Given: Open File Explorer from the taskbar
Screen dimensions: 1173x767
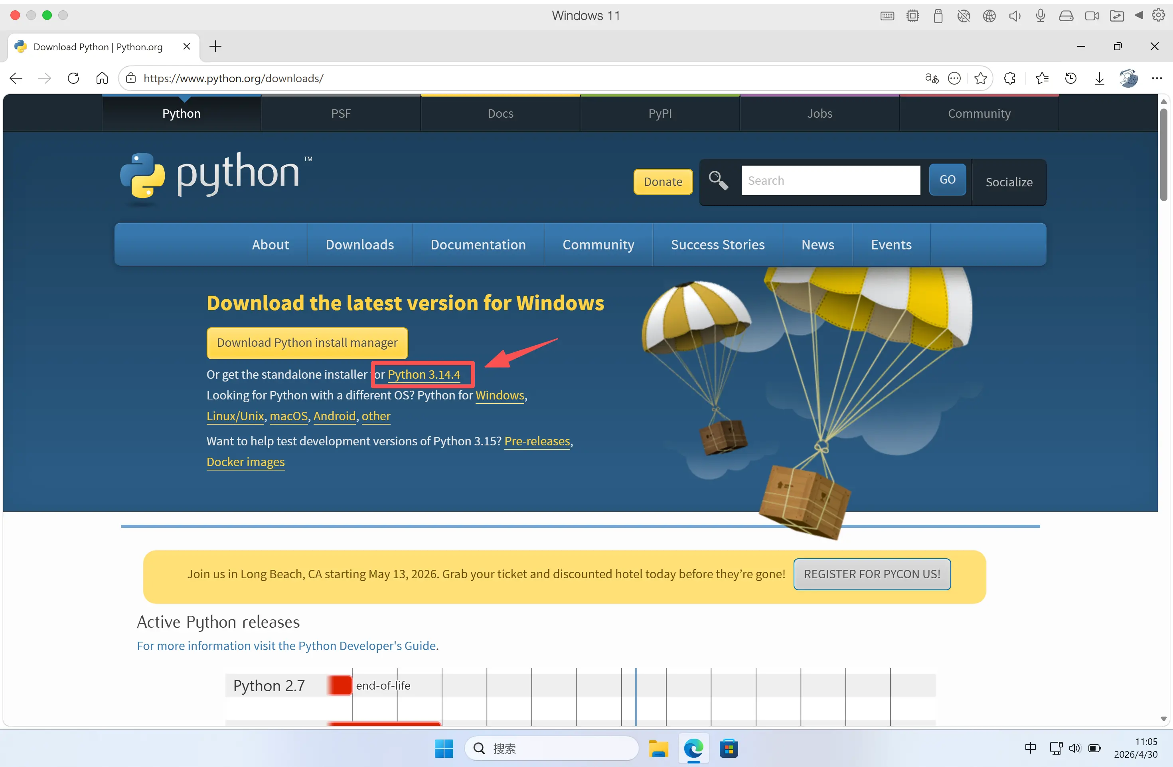Looking at the screenshot, I should tap(658, 748).
